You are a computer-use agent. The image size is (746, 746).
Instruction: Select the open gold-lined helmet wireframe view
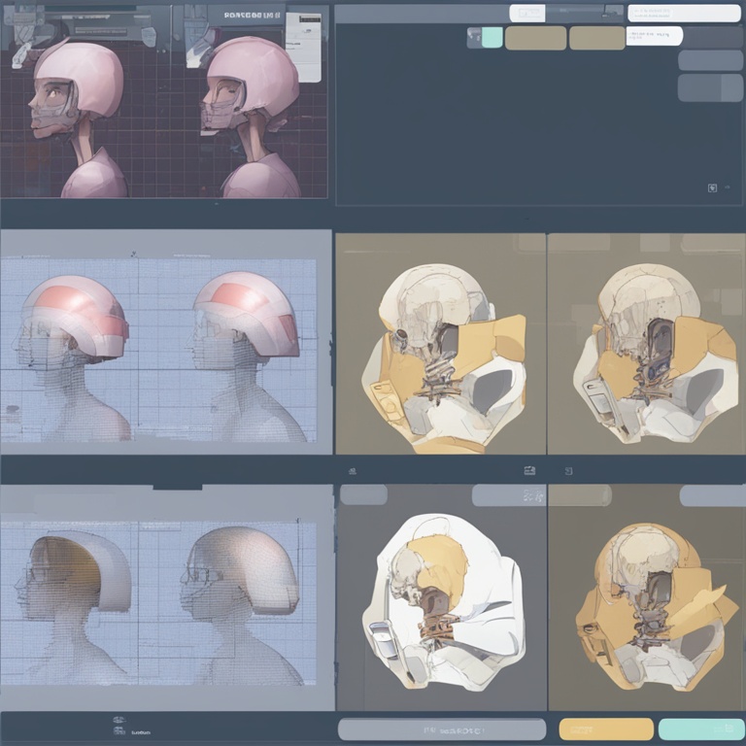pyautogui.click(x=72, y=606)
